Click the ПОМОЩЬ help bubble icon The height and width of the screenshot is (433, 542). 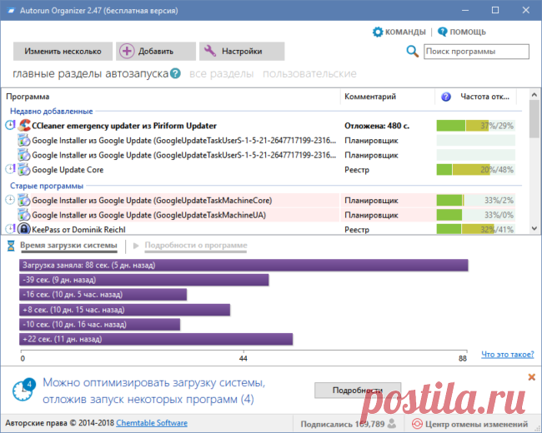(x=442, y=32)
